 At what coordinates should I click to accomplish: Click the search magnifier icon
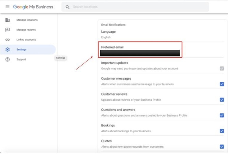pyautogui.click(x=67, y=7)
